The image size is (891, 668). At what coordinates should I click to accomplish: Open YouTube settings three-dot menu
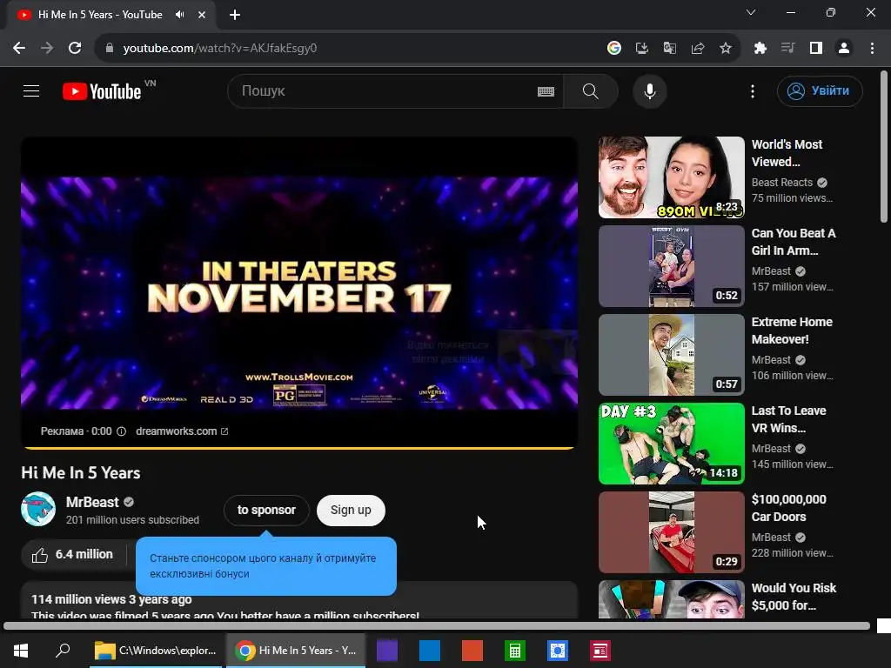point(753,90)
